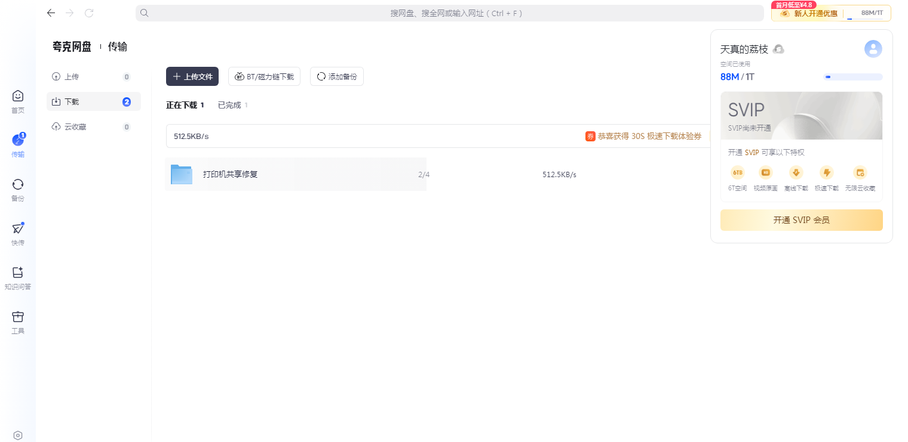
Task: Switch to the 正在下载 tab
Action: (x=182, y=105)
